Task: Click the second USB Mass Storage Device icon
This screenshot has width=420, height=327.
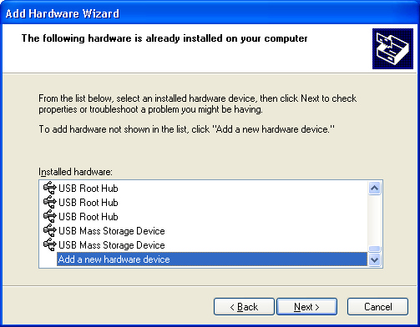Action: point(50,244)
